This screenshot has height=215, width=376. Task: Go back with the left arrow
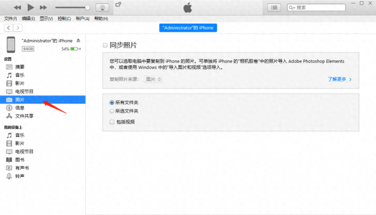click(x=9, y=28)
